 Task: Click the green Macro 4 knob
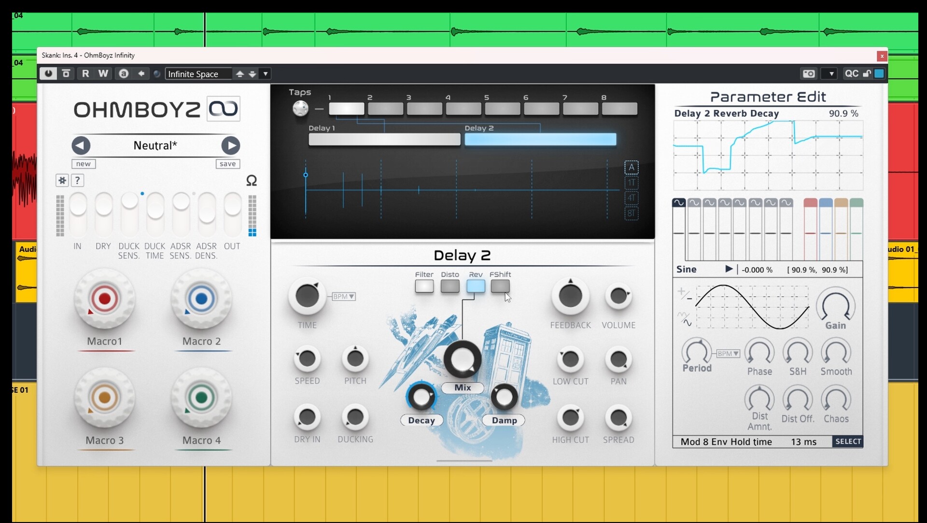click(201, 398)
